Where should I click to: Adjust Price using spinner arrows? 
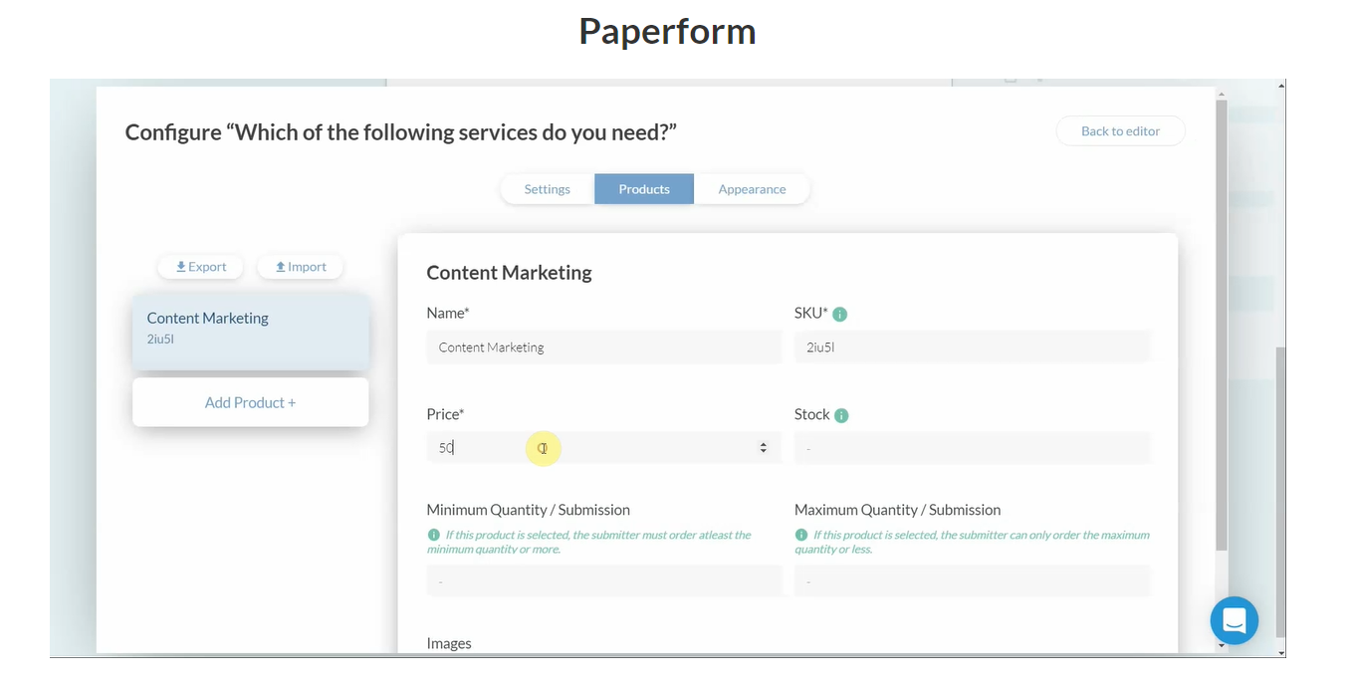(764, 448)
